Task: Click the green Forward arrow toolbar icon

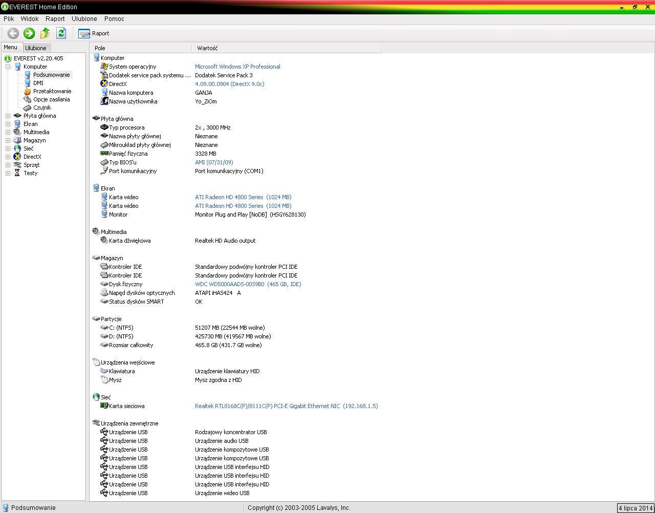Action: point(29,33)
